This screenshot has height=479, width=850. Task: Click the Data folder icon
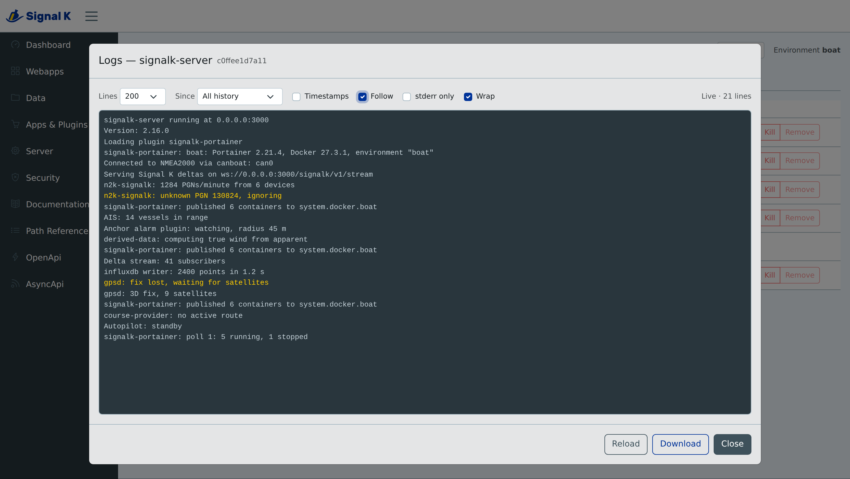15,98
